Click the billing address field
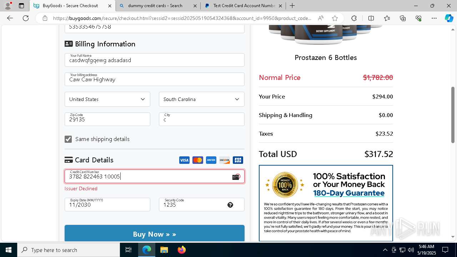The image size is (457, 257). [x=155, y=79]
